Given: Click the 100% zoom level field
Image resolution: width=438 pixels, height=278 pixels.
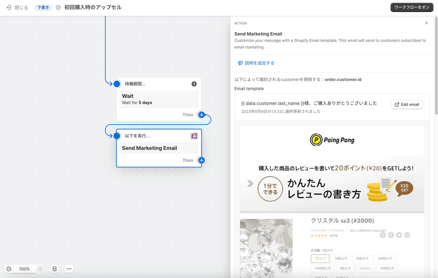Looking at the screenshot, I should 24,269.
